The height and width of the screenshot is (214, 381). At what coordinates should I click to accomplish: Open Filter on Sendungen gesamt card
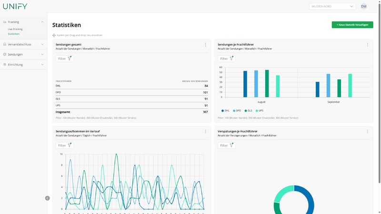click(x=65, y=58)
